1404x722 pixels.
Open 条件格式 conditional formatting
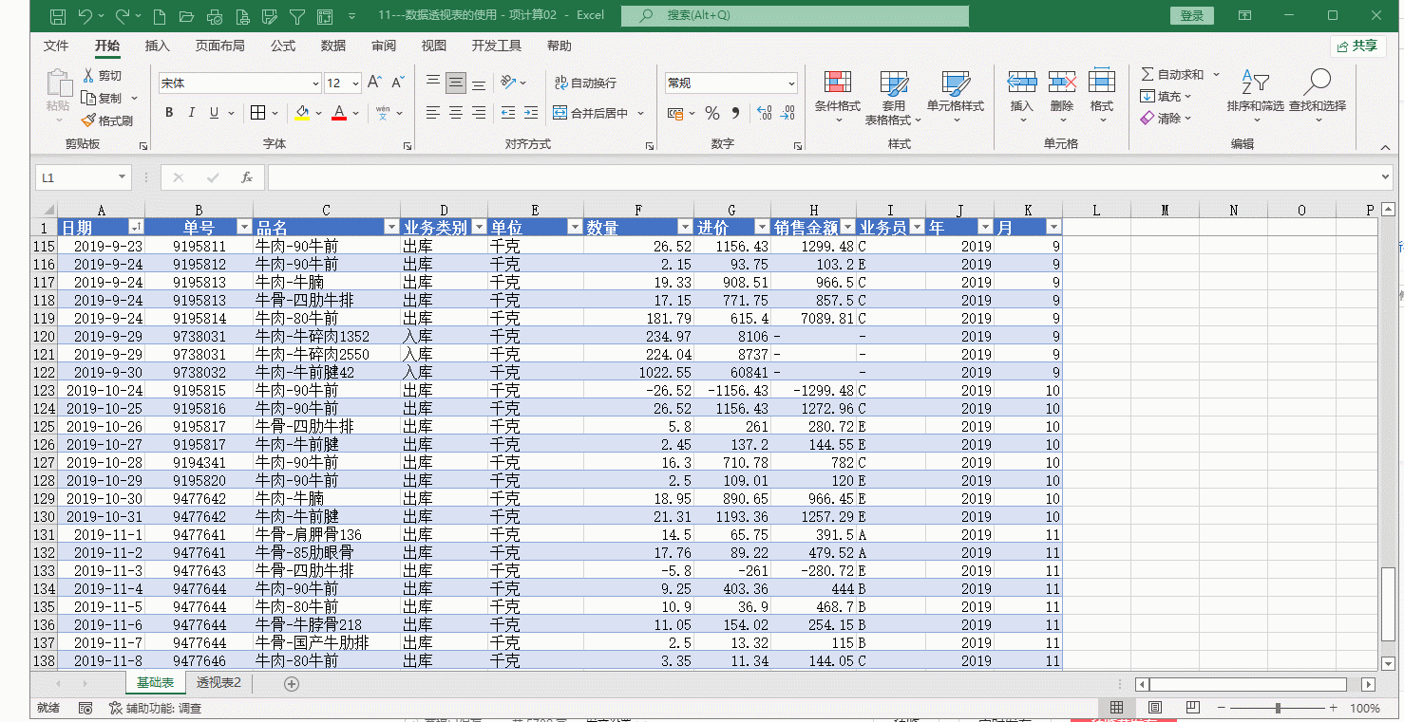(x=838, y=97)
